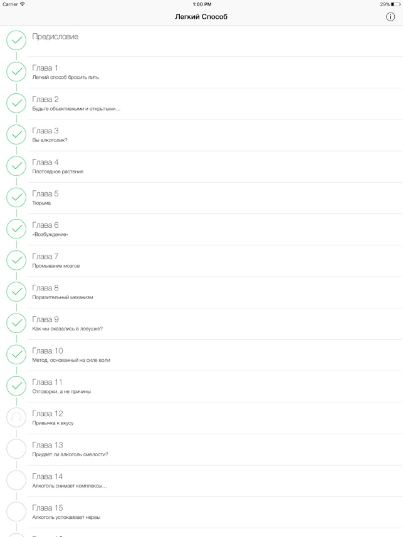Viewport: 403px width, 537px height.
Task: Open chapter 'Как мы оказались в ловушке?'
Action: [213, 324]
